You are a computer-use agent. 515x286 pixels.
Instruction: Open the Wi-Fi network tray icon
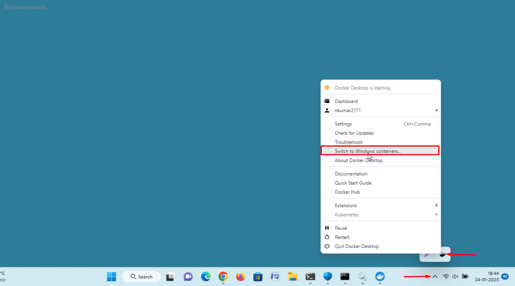[446, 277]
